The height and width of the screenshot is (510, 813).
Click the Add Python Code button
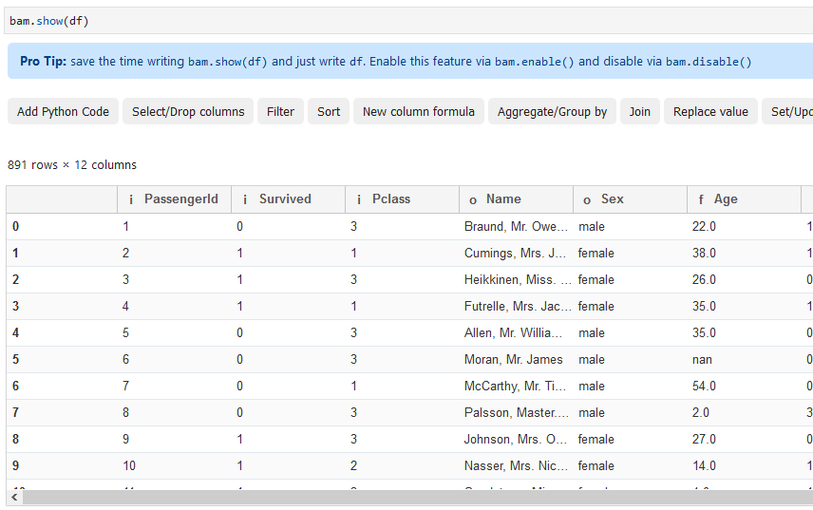click(63, 111)
